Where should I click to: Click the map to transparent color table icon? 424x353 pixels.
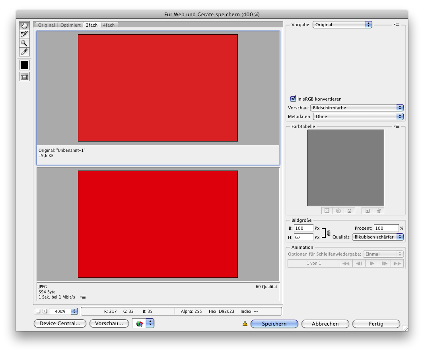327,211
